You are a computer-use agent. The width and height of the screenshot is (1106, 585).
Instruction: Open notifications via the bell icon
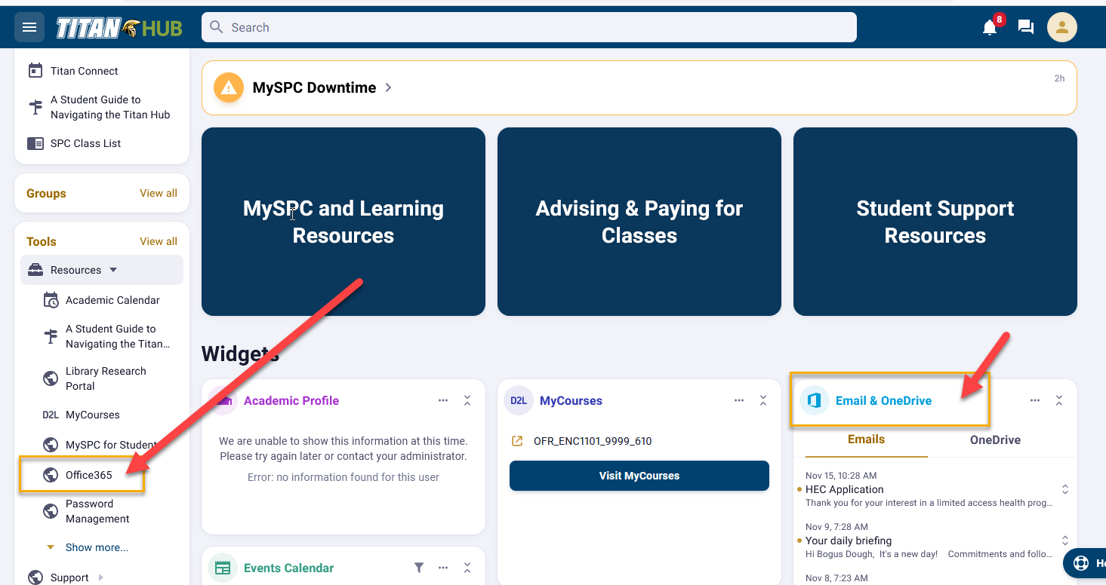tap(989, 26)
